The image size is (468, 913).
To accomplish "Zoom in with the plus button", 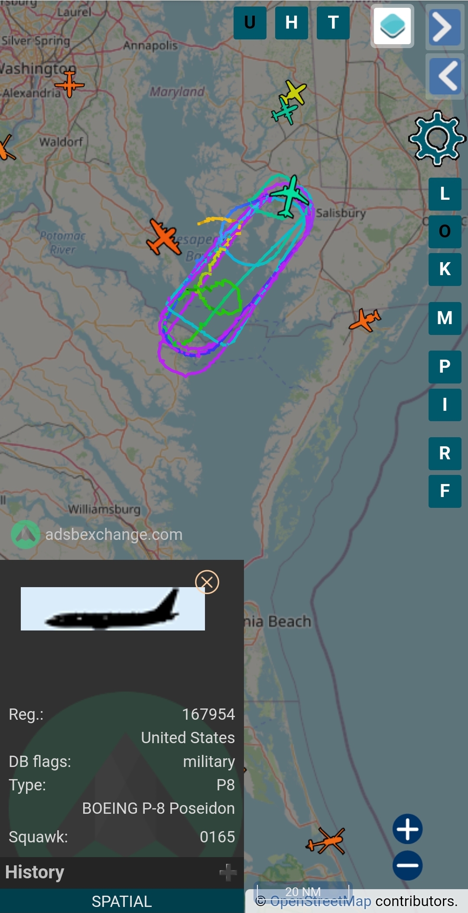I will pos(407,829).
